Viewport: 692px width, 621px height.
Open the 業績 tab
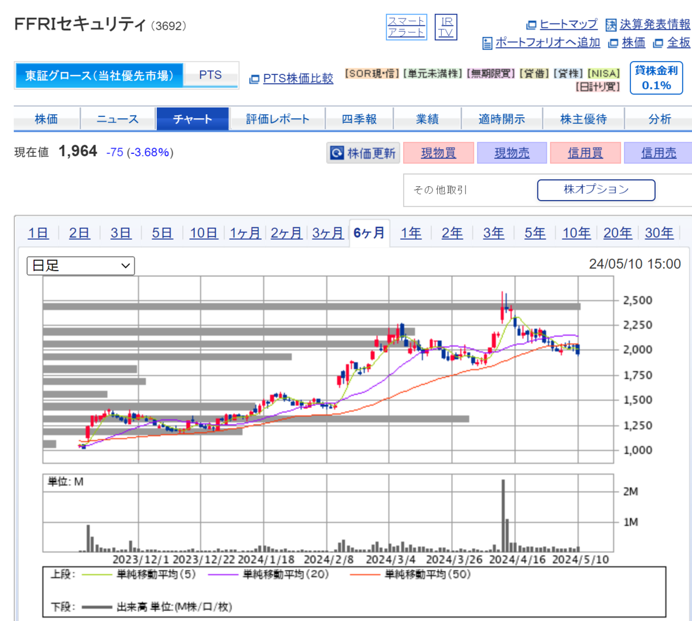pyautogui.click(x=427, y=119)
